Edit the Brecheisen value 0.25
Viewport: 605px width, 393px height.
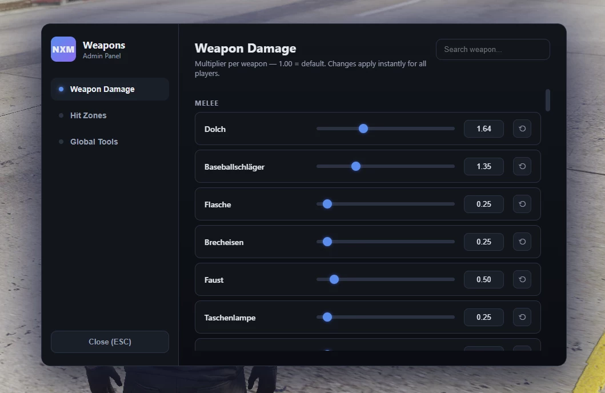tap(484, 242)
